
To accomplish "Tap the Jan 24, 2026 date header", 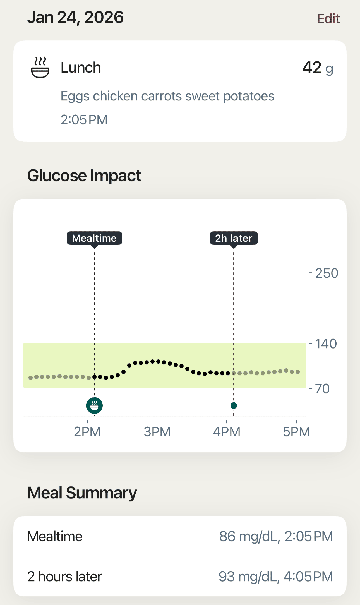I will tap(75, 17).
